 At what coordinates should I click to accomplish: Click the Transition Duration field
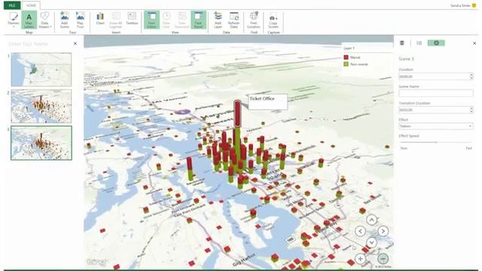click(x=434, y=110)
